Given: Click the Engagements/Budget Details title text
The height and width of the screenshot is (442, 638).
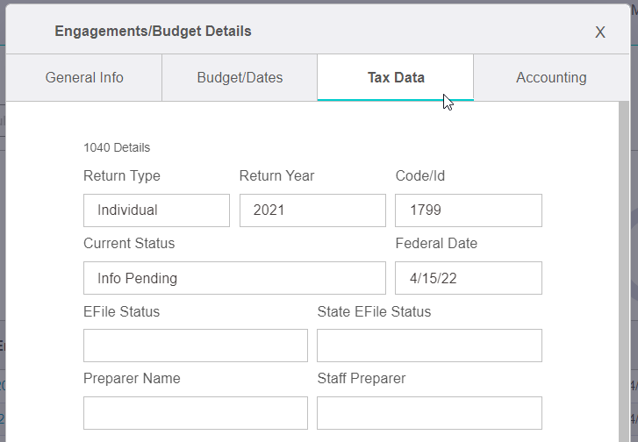Looking at the screenshot, I should 153,32.
